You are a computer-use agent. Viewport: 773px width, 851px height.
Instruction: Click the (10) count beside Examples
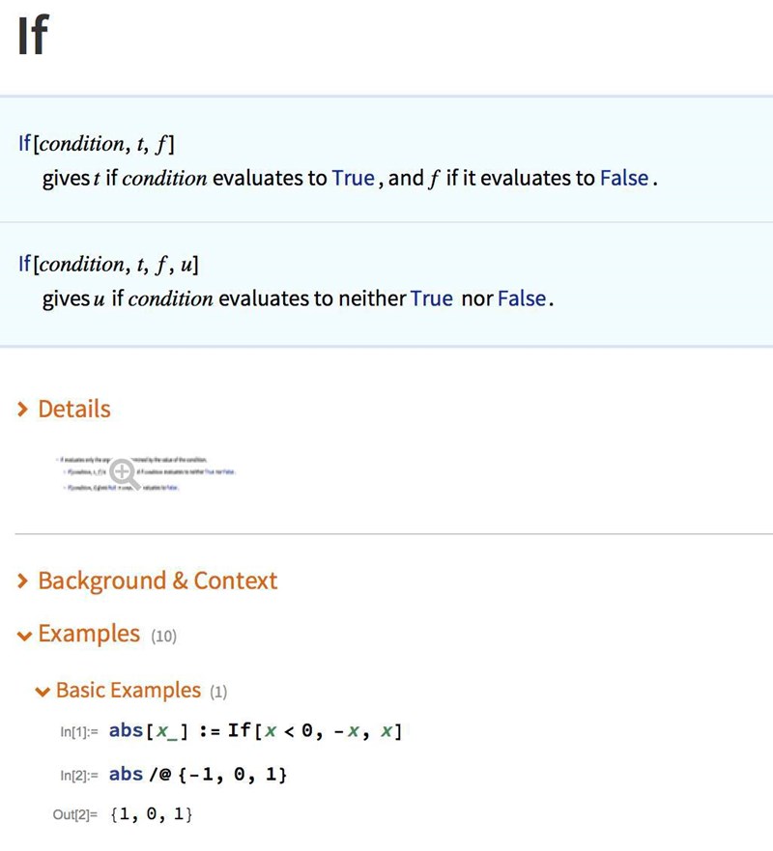point(164,636)
